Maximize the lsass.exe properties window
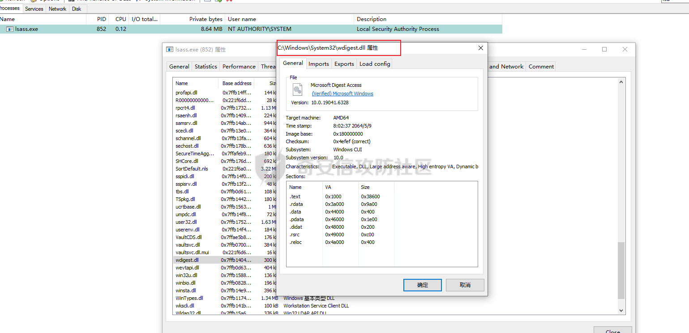The height and width of the screenshot is (333, 689). (x=604, y=49)
